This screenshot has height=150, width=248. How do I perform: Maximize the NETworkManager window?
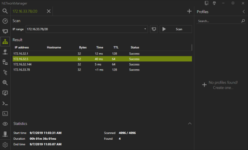[233, 3]
